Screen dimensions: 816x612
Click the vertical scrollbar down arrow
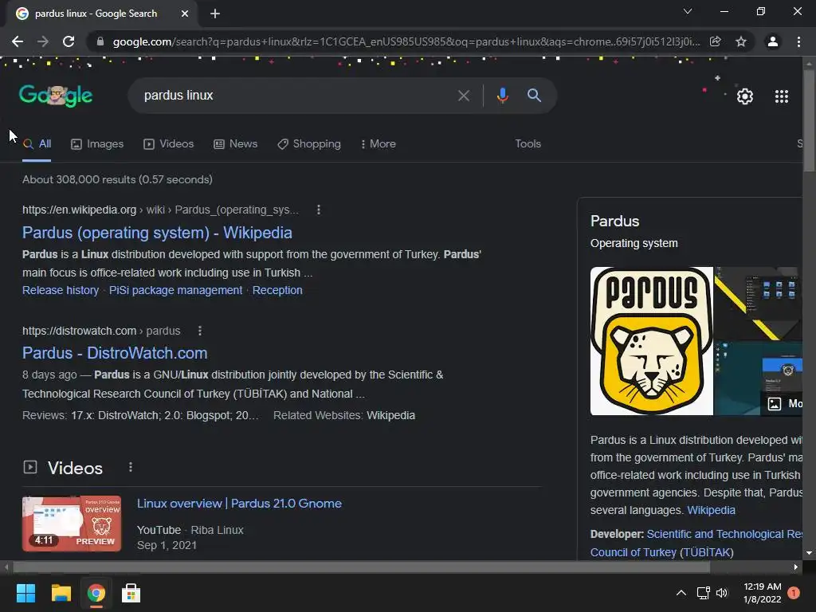809,554
